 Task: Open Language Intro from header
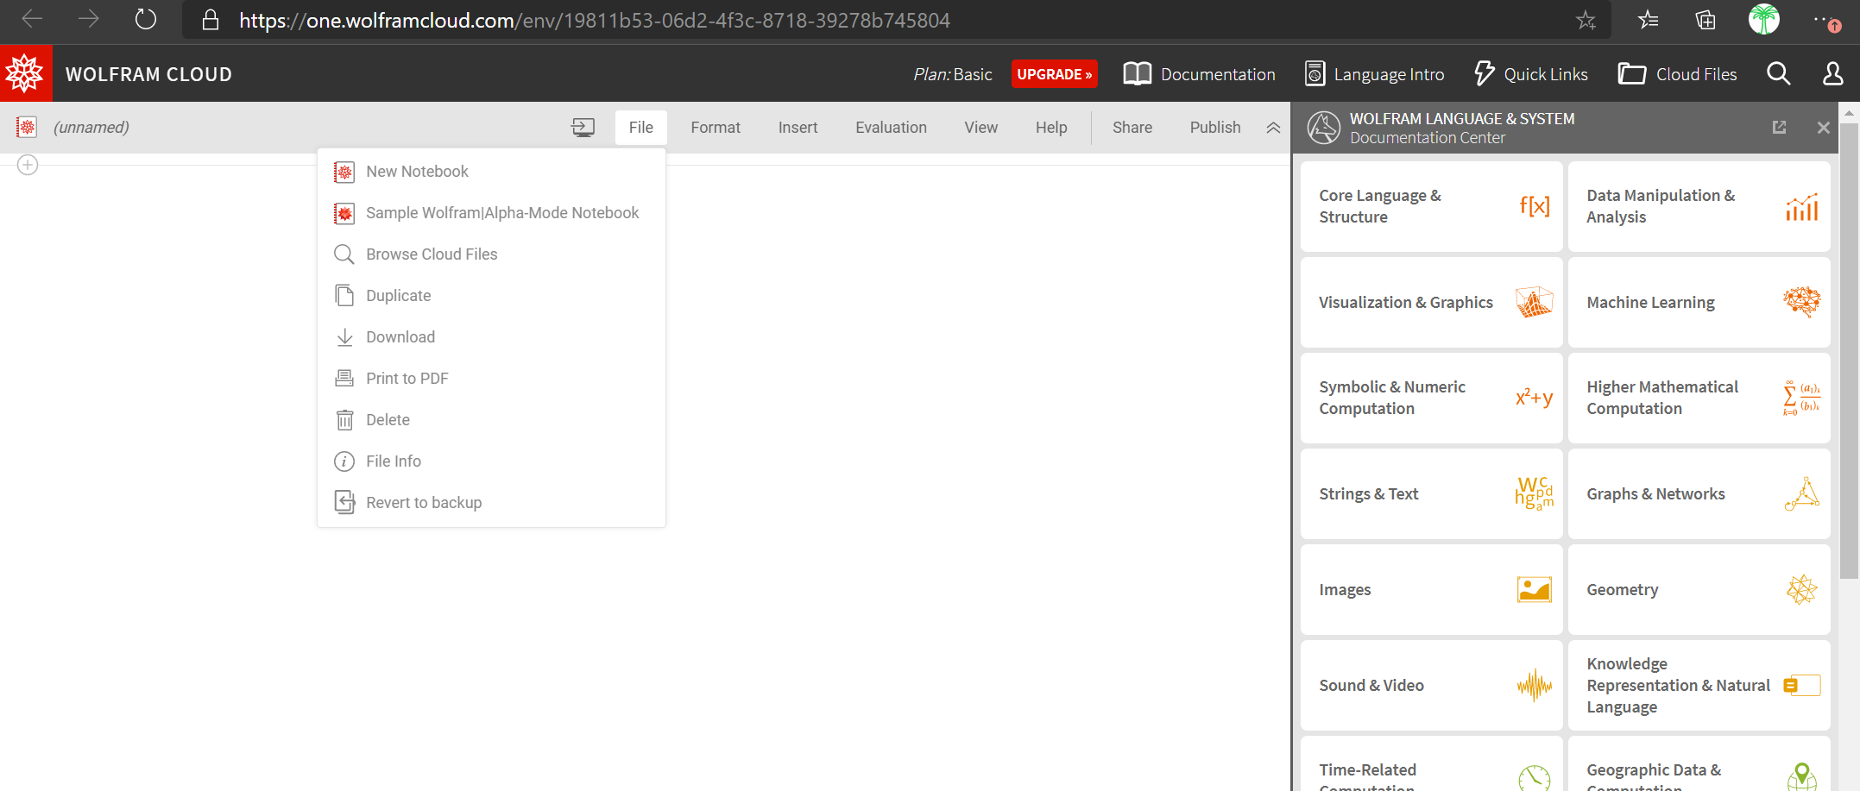tap(1374, 74)
